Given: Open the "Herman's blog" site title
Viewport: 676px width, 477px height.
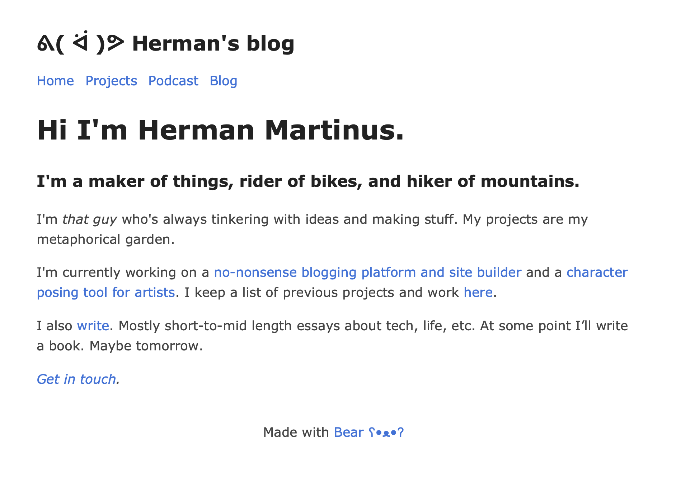Looking at the screenshot, I should 213,44.
